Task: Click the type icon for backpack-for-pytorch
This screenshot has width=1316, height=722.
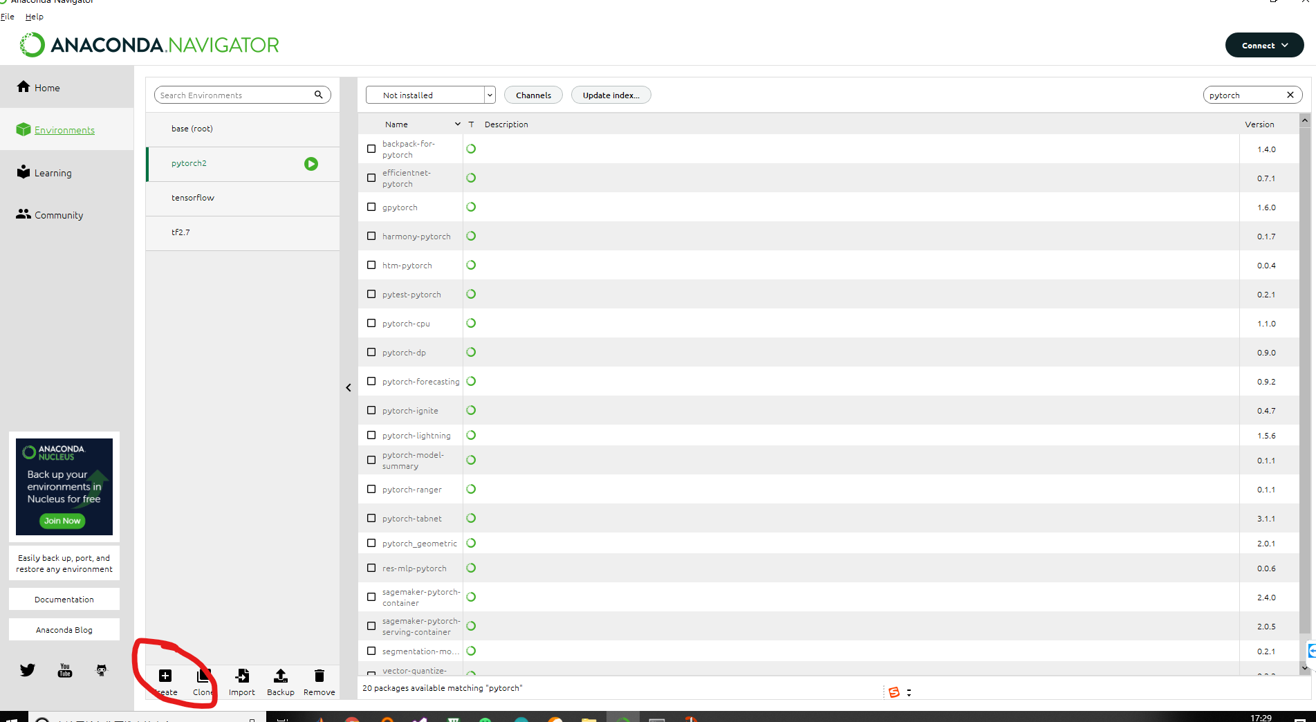Action: [x=471, y=149]
